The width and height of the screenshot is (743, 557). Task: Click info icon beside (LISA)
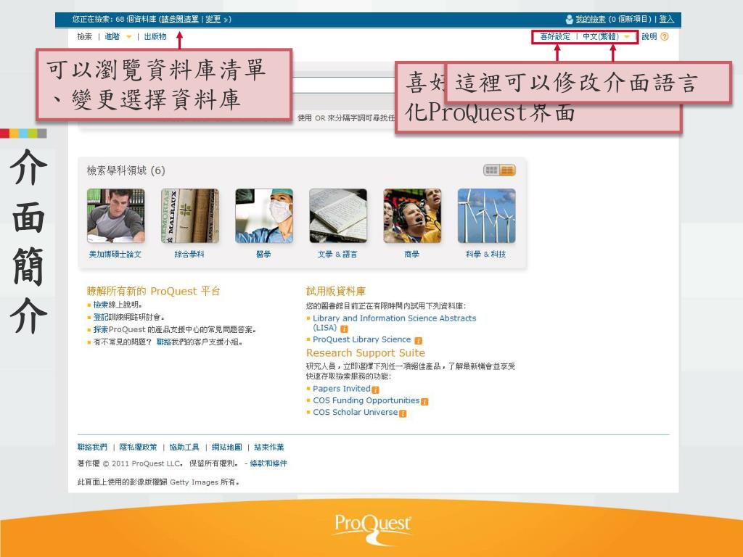point(345,329)
